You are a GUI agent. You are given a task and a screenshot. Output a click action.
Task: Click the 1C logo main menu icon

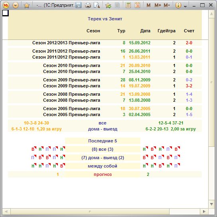click(x=6, y=5)
